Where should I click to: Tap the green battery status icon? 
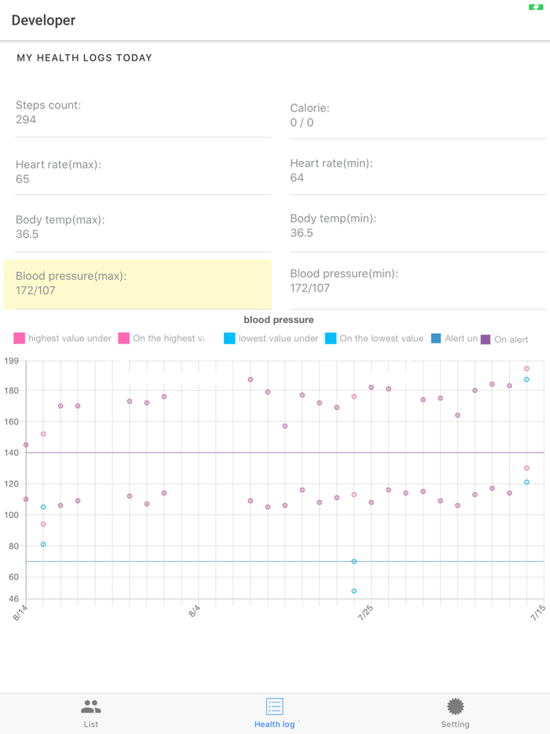pyautogui.click(x=536, y=7)
